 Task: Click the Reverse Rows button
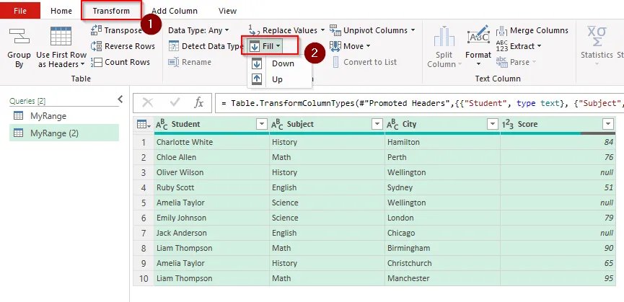click(123, 46)
